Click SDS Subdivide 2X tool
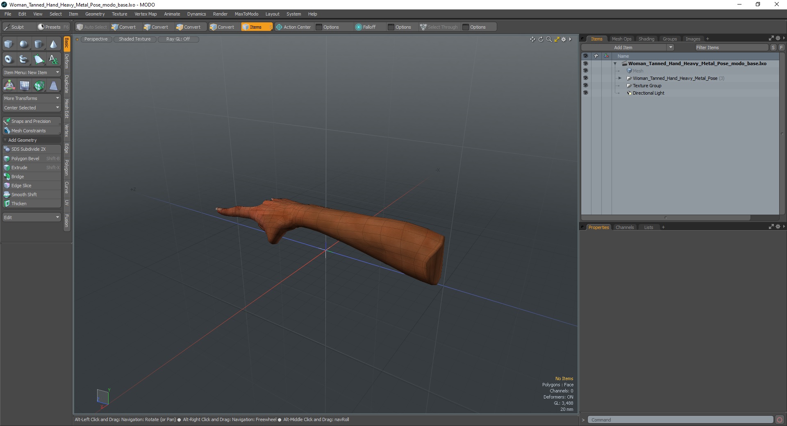787x426 pixels. click(x=32, y=149)
